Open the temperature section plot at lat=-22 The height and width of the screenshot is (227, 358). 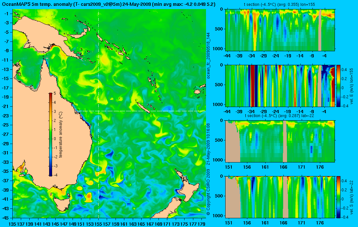tap(280, 141)
